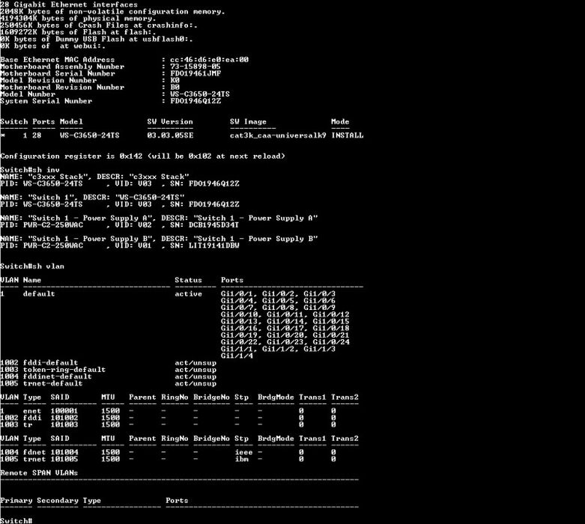Screen dimensions: 585x524
Task: Click the 'SW Image' column header
Action: point(248,121)
